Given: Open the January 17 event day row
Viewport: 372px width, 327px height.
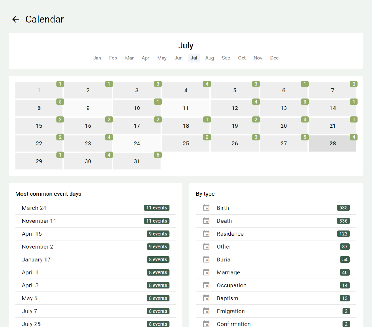Looking at the screenshot, I should 96,259.
